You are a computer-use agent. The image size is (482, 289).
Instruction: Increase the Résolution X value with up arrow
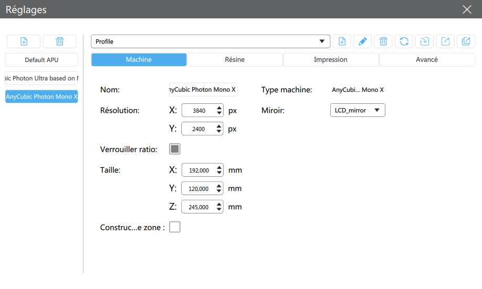click(x=219, y=108)
